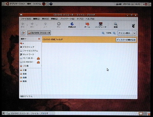Open the 場所 side pane dropdown

[x=23, y=39]
